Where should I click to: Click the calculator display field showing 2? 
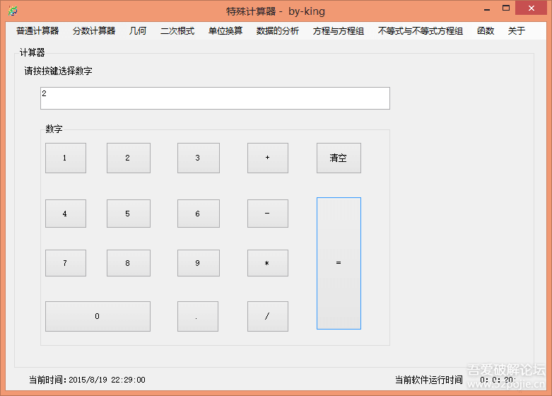coord(215,98)
